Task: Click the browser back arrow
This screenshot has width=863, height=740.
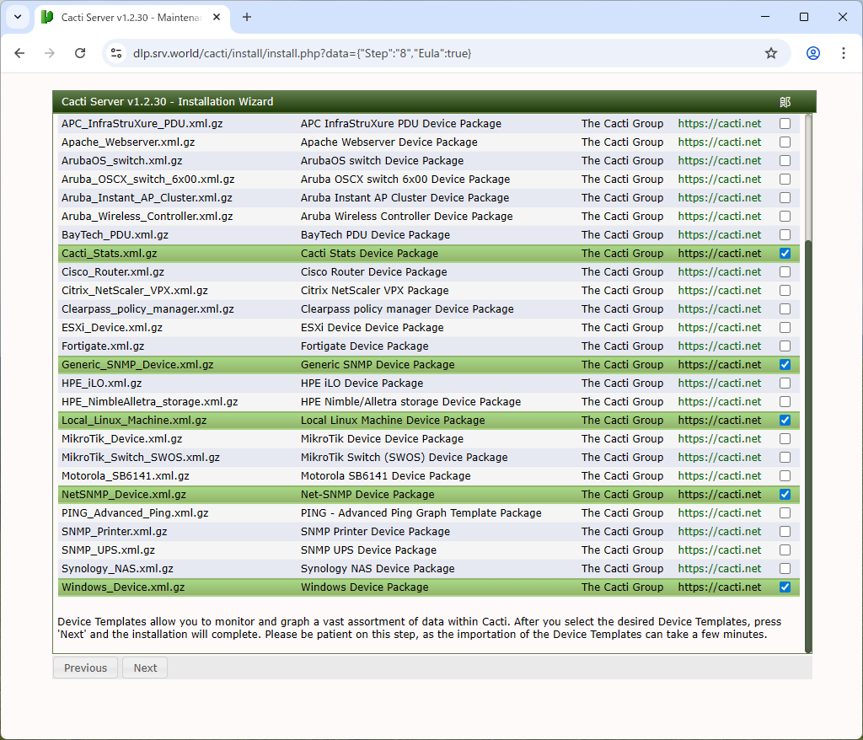Action: 19,53
